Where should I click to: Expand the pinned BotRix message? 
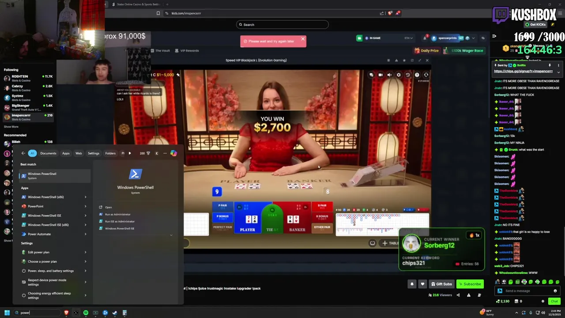point(558,72)
